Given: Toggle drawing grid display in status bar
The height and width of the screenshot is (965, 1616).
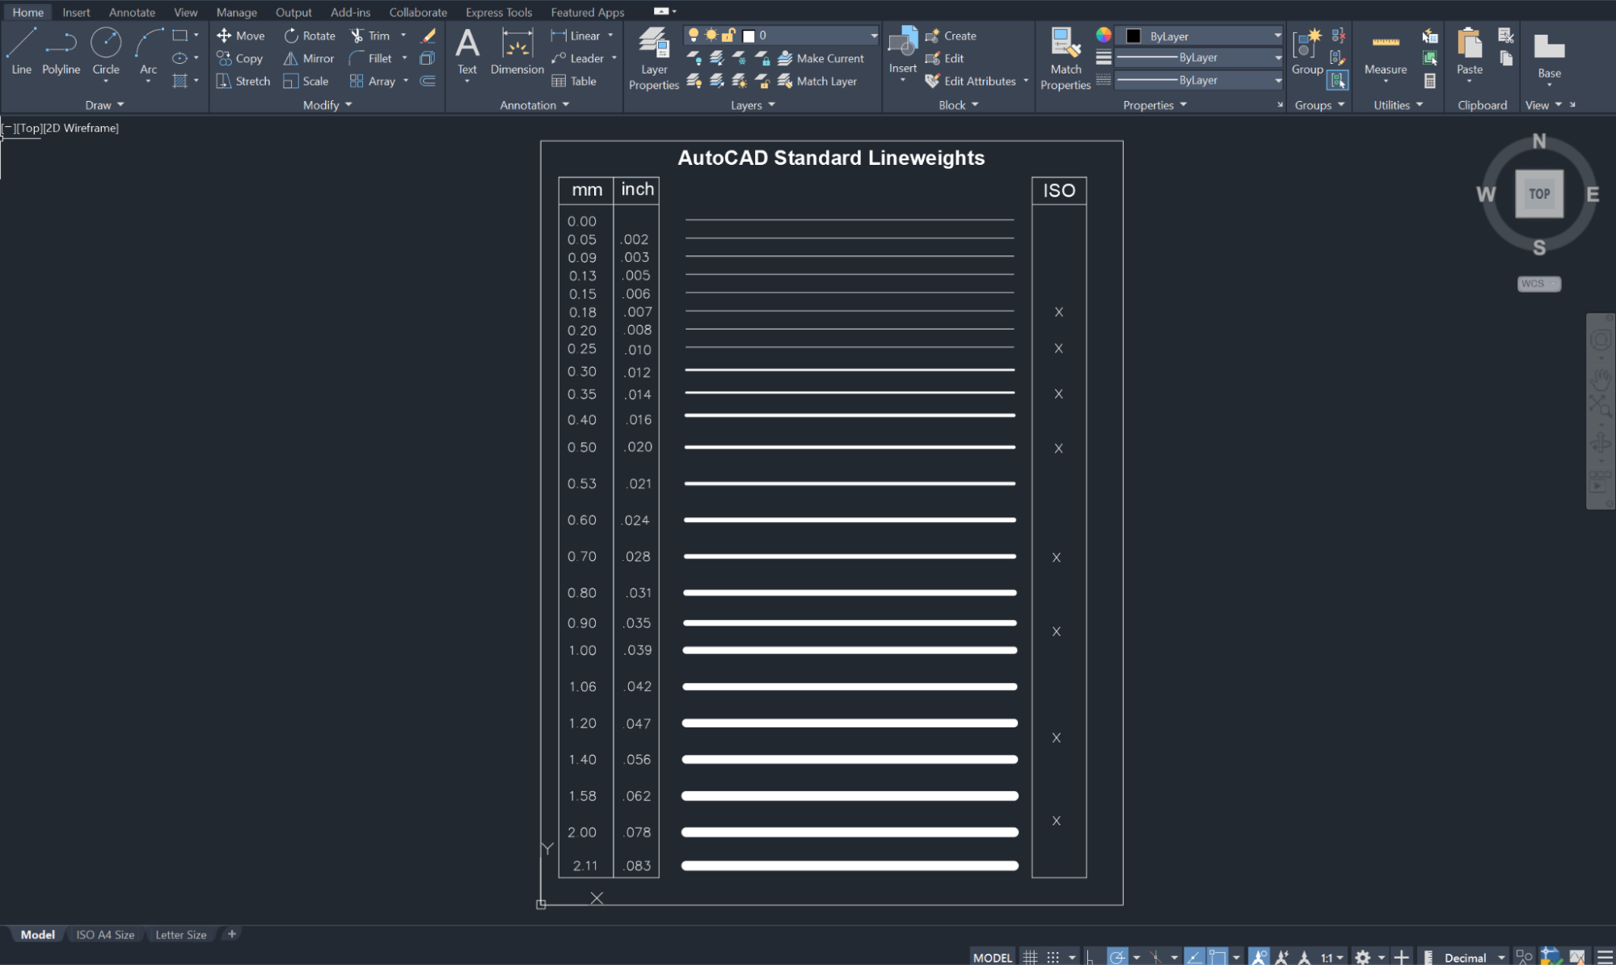Looking at the screenshot, I should point(1030,957).
